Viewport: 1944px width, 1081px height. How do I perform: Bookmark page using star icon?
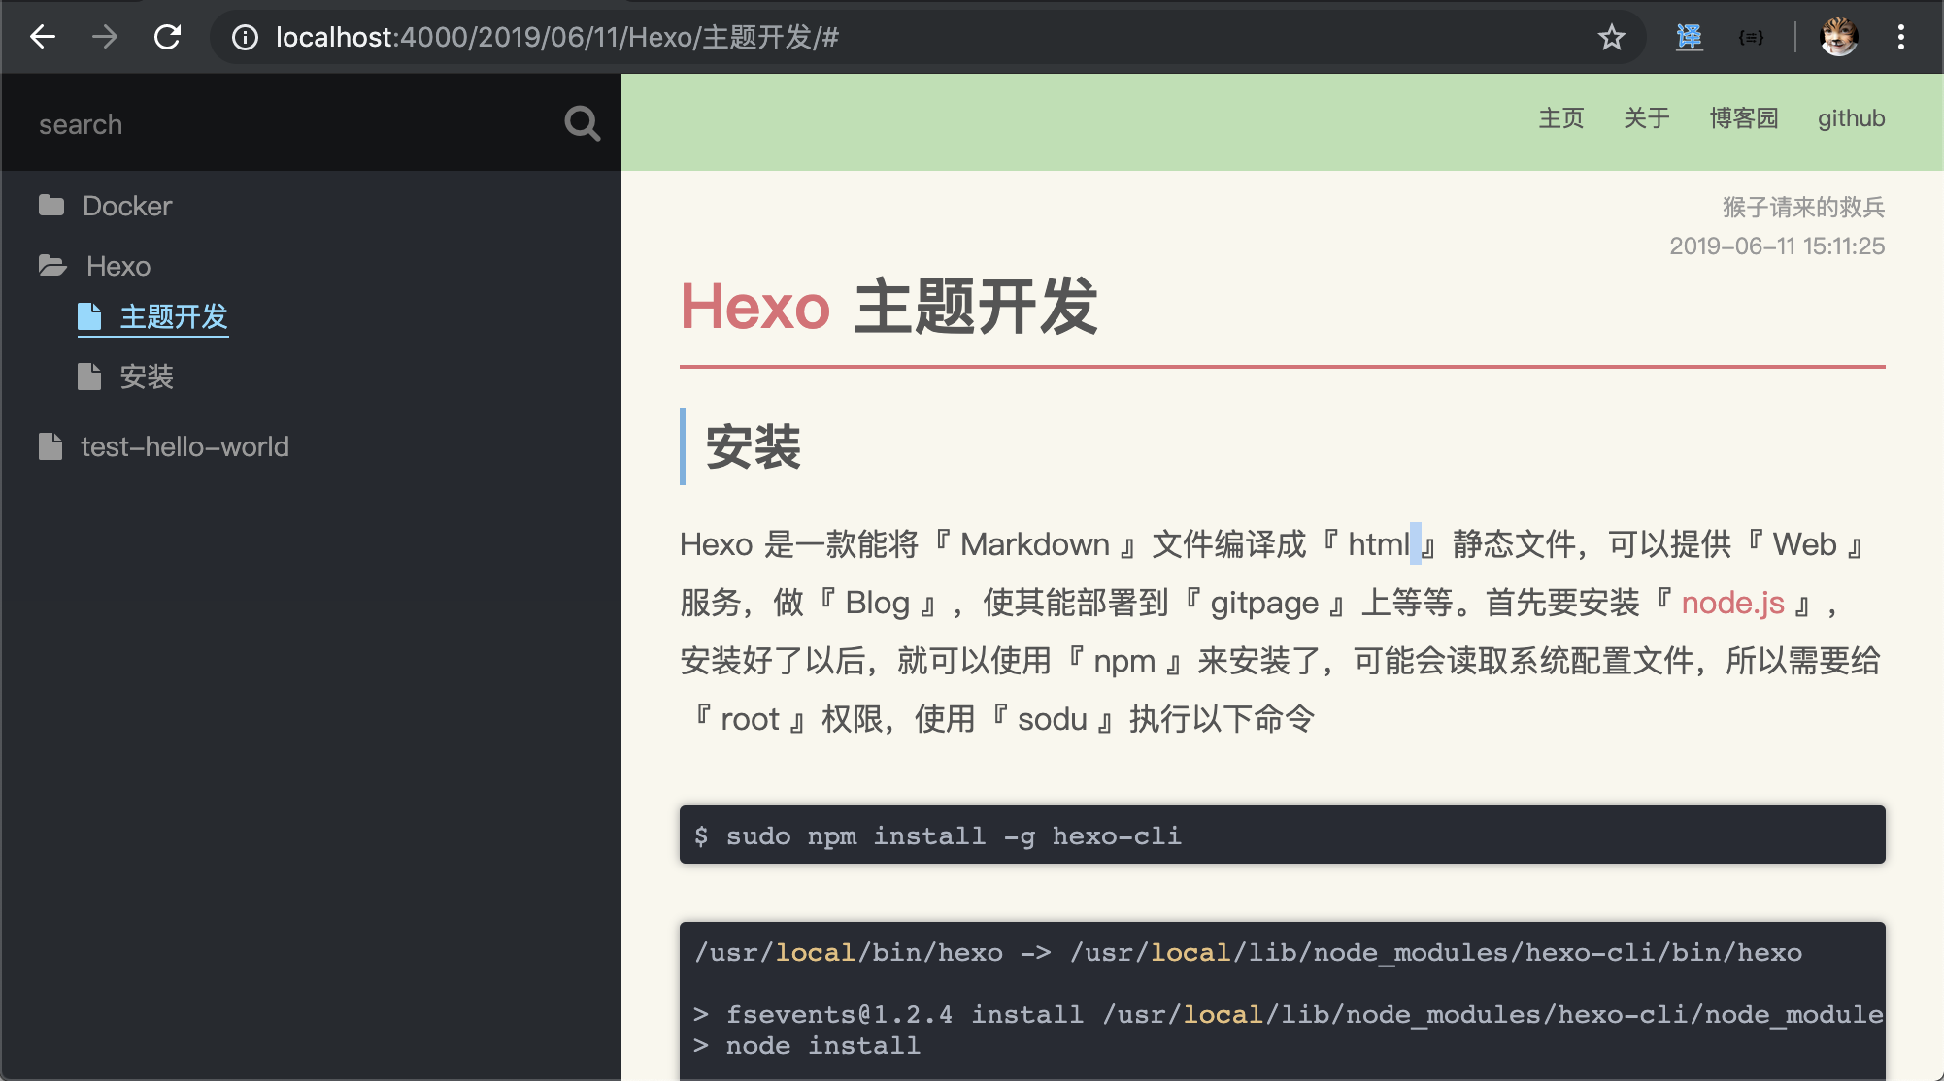click(1611, 37)
